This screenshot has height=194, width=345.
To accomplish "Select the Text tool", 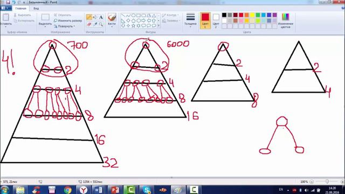I will (x=101, y=17).
